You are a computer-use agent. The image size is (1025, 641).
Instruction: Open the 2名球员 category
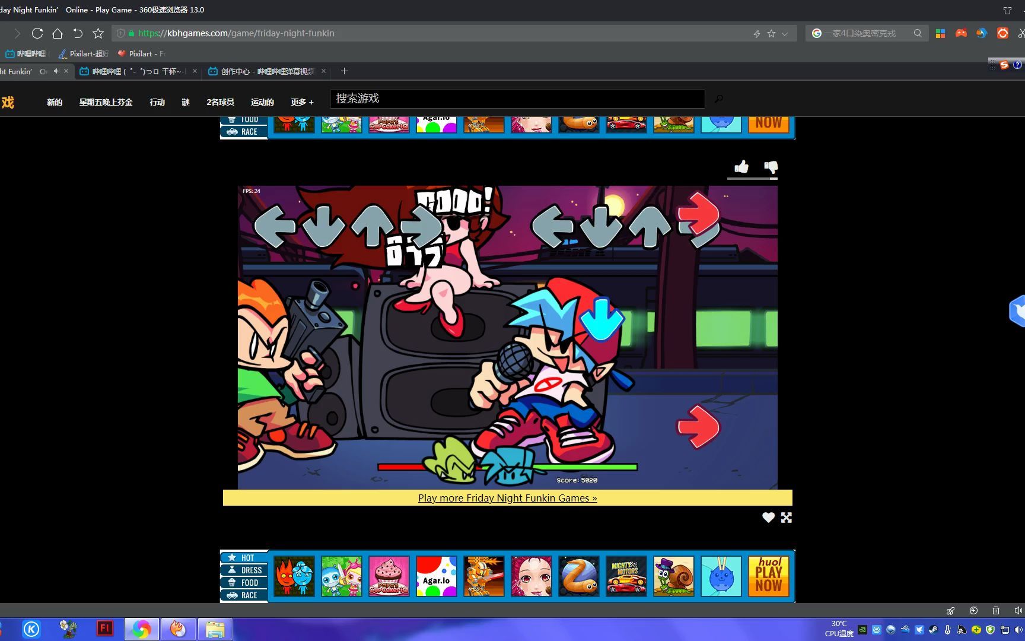point(220,102)
